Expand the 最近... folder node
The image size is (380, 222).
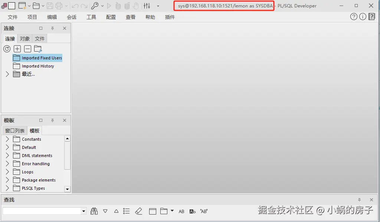click(x=7, y=74)
